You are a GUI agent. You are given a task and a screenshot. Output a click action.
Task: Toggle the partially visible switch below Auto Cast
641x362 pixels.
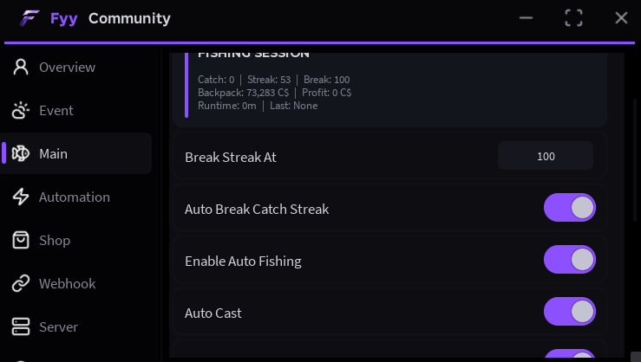(x=570, y=353)
